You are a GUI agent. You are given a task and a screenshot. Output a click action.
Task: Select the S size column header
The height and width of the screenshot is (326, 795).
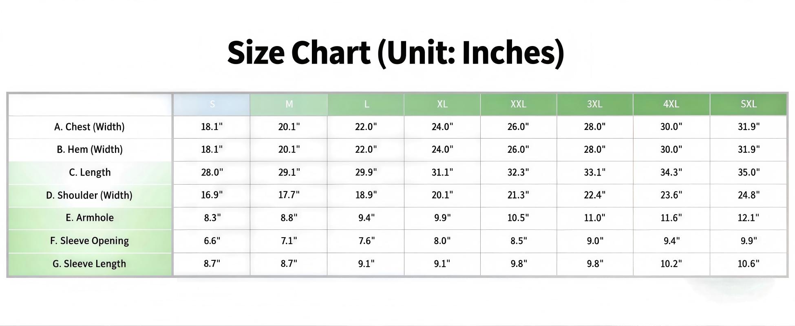[x=212, y=104]
